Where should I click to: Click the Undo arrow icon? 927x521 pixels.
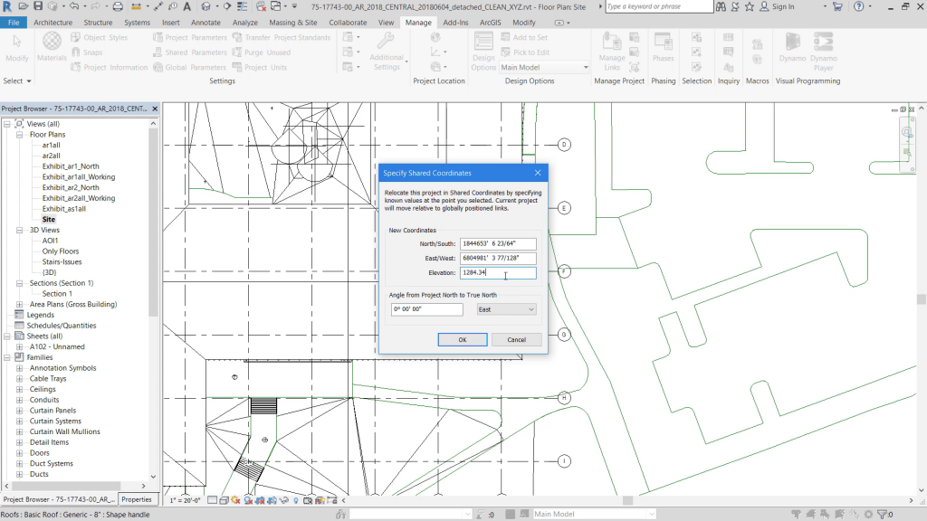point(74,6)
